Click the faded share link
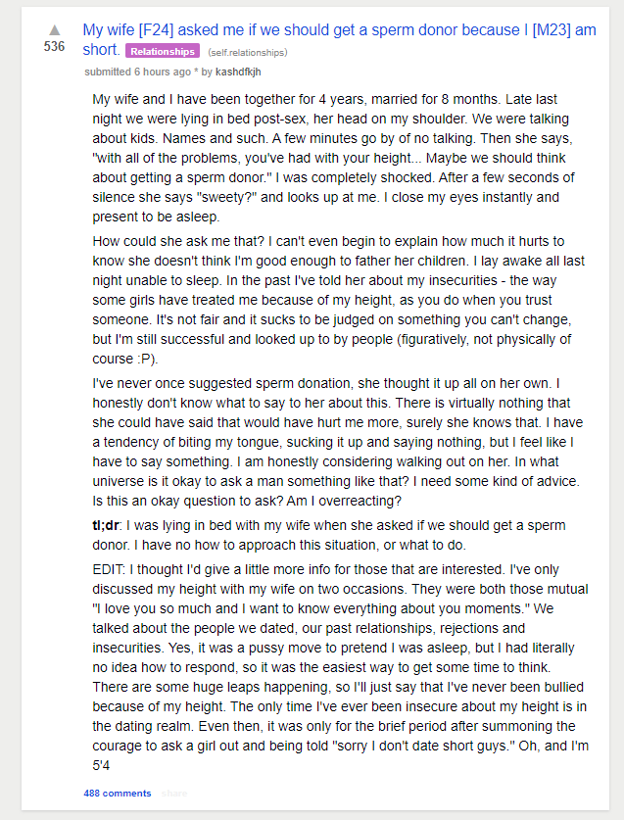 click(x=174, y=794)
